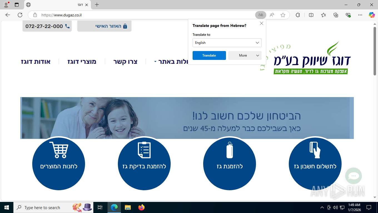
Task: Open Browser essentials heart icon
Action: point(348,15)
